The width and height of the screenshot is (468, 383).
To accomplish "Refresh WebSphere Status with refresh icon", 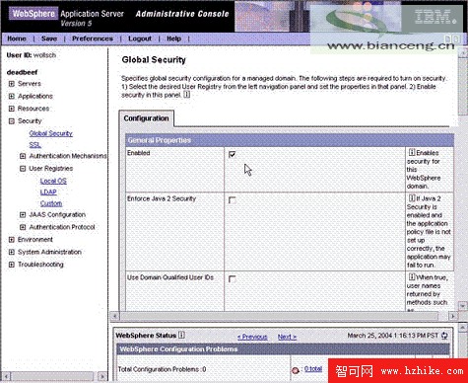I will click(x=444, y=336).
